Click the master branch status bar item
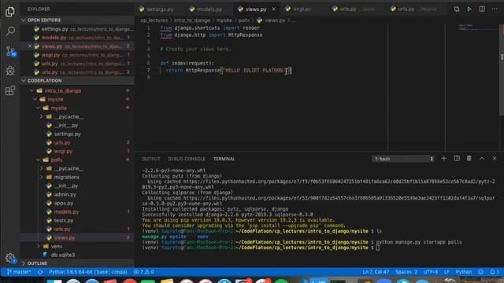The width and height of the screenshot is (504, 283). pyautogui.click(x=19, y=272)
